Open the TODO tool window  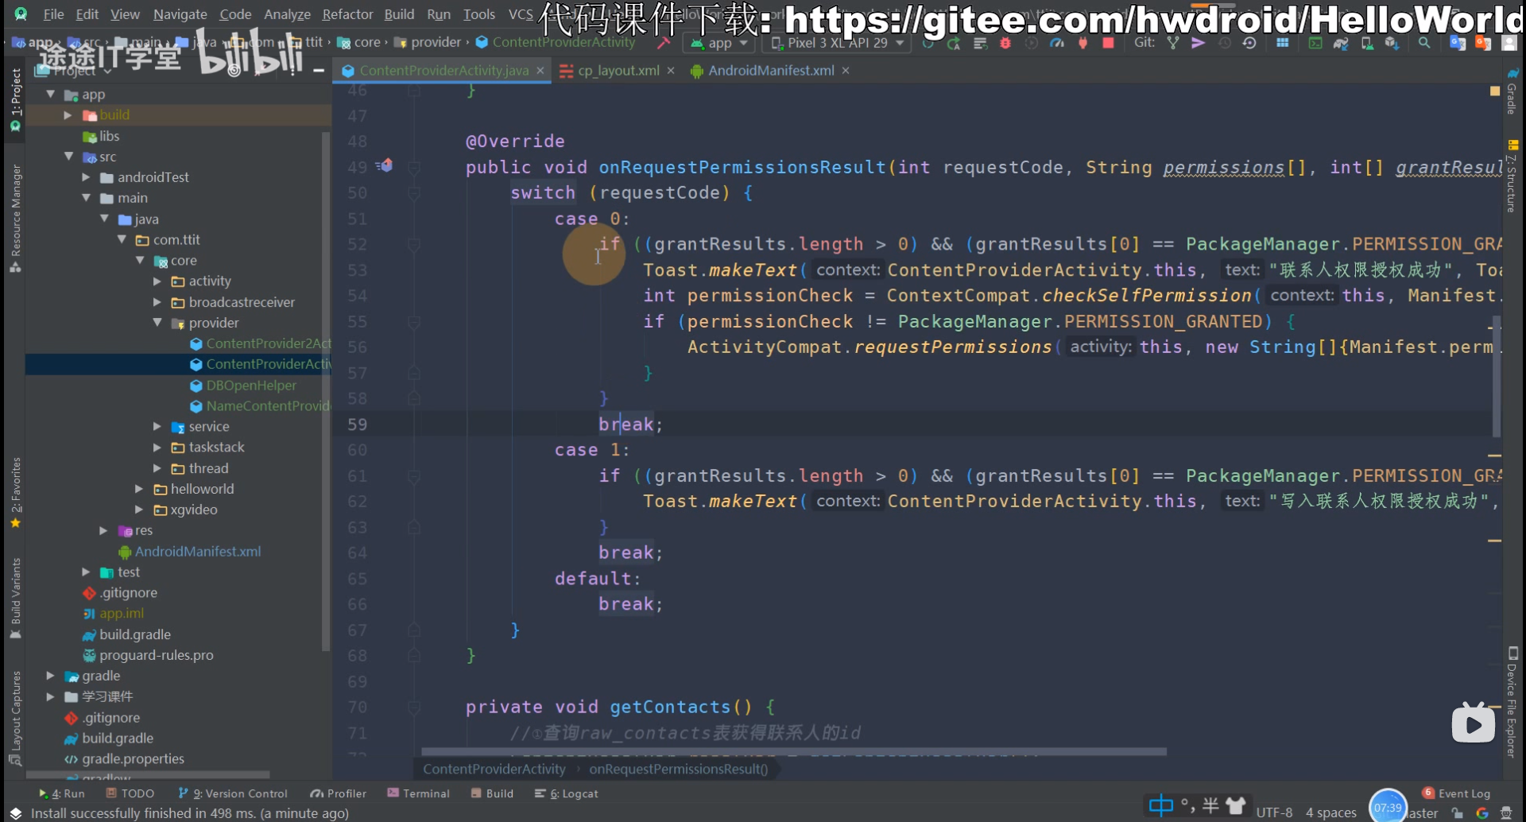(130, 793)
